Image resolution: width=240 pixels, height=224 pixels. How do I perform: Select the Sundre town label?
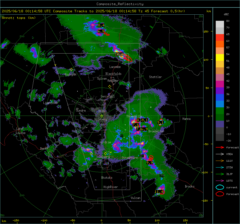(x=81, y=110)
